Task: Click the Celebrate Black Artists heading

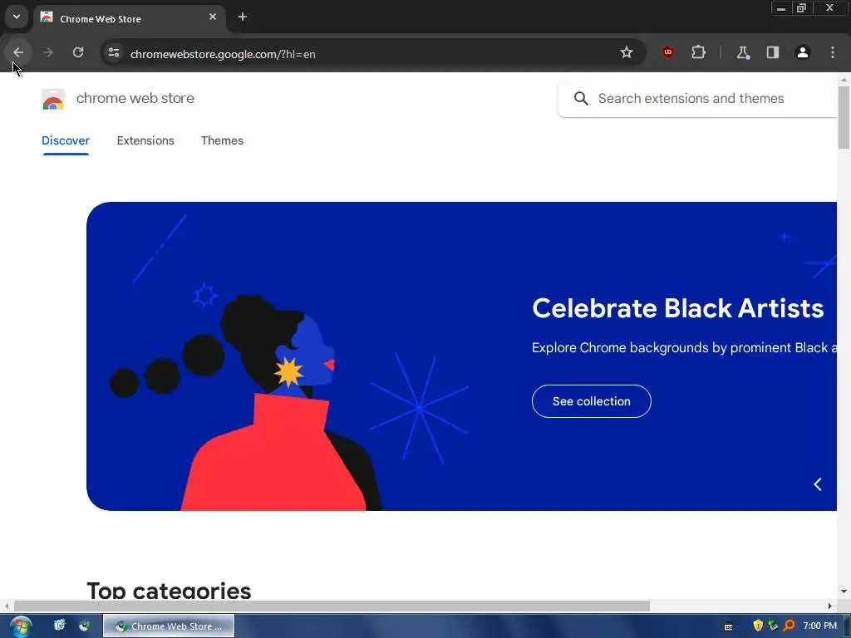Action: (678, 308)
